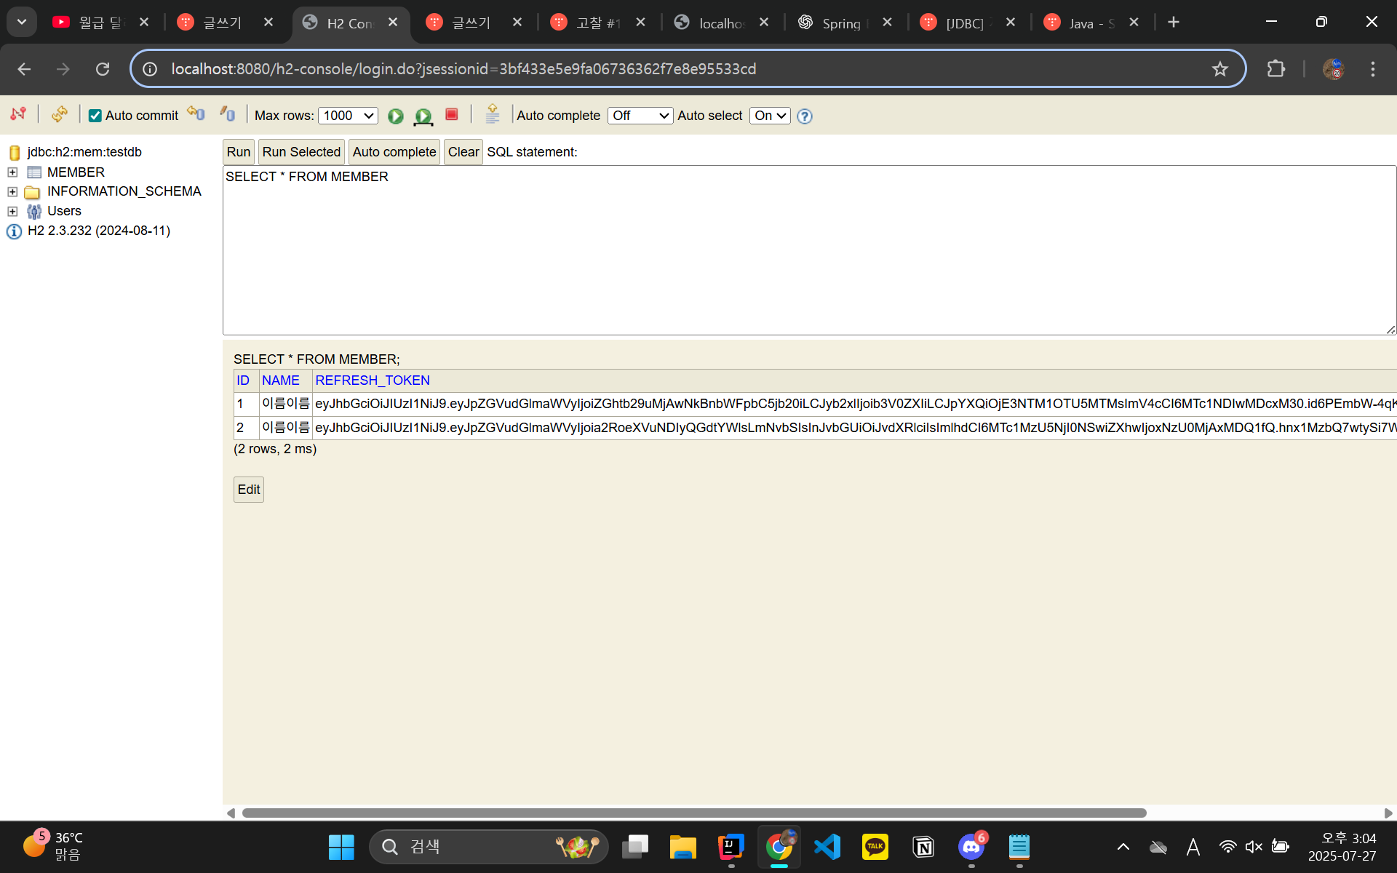
Task: Toggle the Auto commit checkbox
Action: tap(95, 116)
